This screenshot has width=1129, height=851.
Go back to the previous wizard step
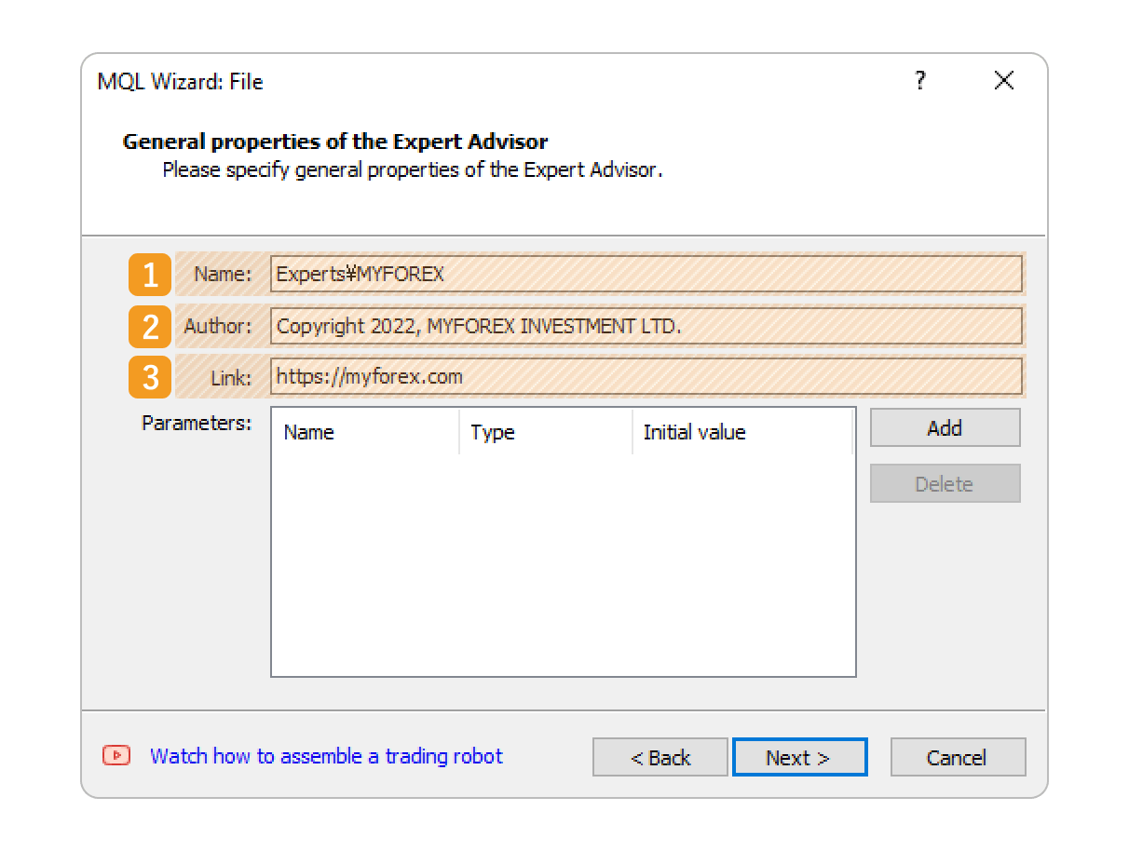(660, 757)
